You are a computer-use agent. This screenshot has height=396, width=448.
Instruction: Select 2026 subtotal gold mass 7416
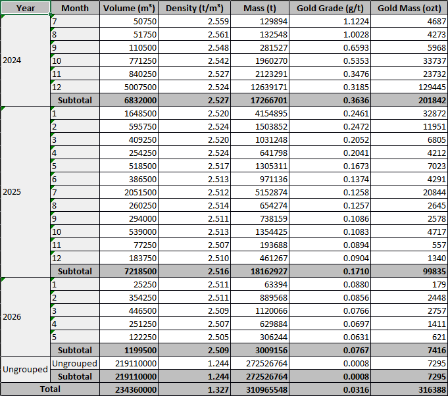409,350
